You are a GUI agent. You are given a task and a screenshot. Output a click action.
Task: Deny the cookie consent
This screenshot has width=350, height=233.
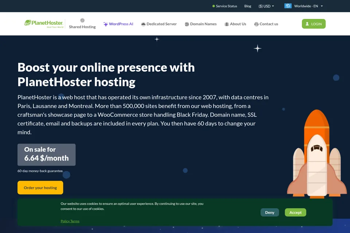point(270,213)
